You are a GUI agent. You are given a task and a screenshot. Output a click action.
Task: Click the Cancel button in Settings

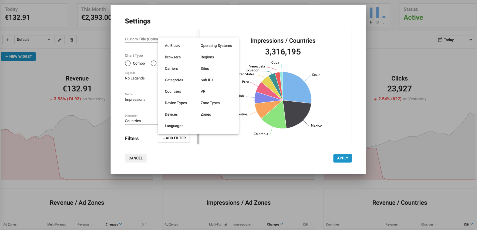135,158
